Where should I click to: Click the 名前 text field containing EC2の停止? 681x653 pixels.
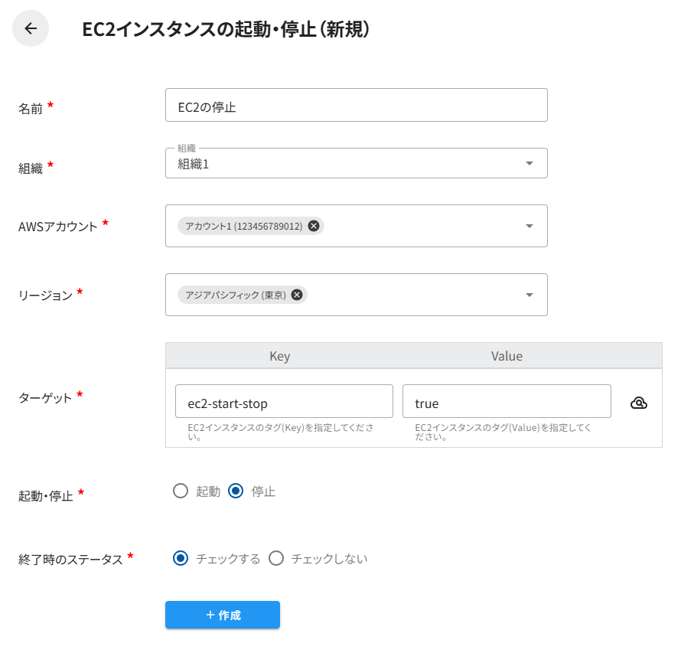356,106
